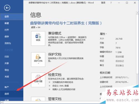Click 保存 in the sidebar
139x104 pixels.
tap(12, 37)
